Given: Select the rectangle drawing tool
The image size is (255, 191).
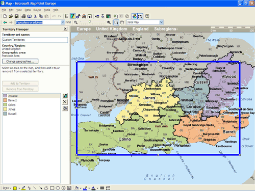Looking at the screenshot, I should click(52, 188).
